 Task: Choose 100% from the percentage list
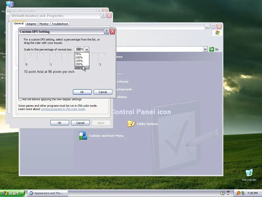coord(82,57)
